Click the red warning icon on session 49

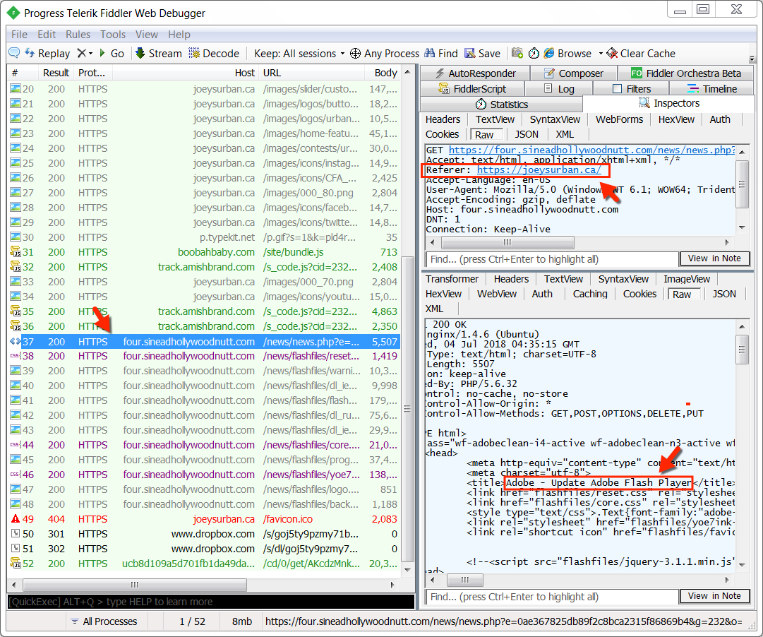(x=16, y=518)
